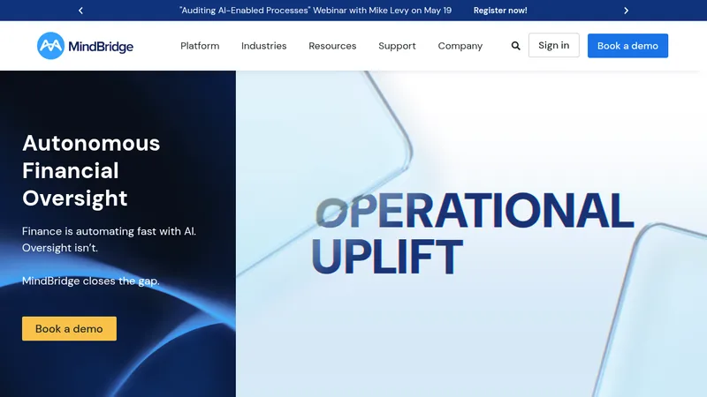
Task: Open the Platform menu
Action: point(200,46)
